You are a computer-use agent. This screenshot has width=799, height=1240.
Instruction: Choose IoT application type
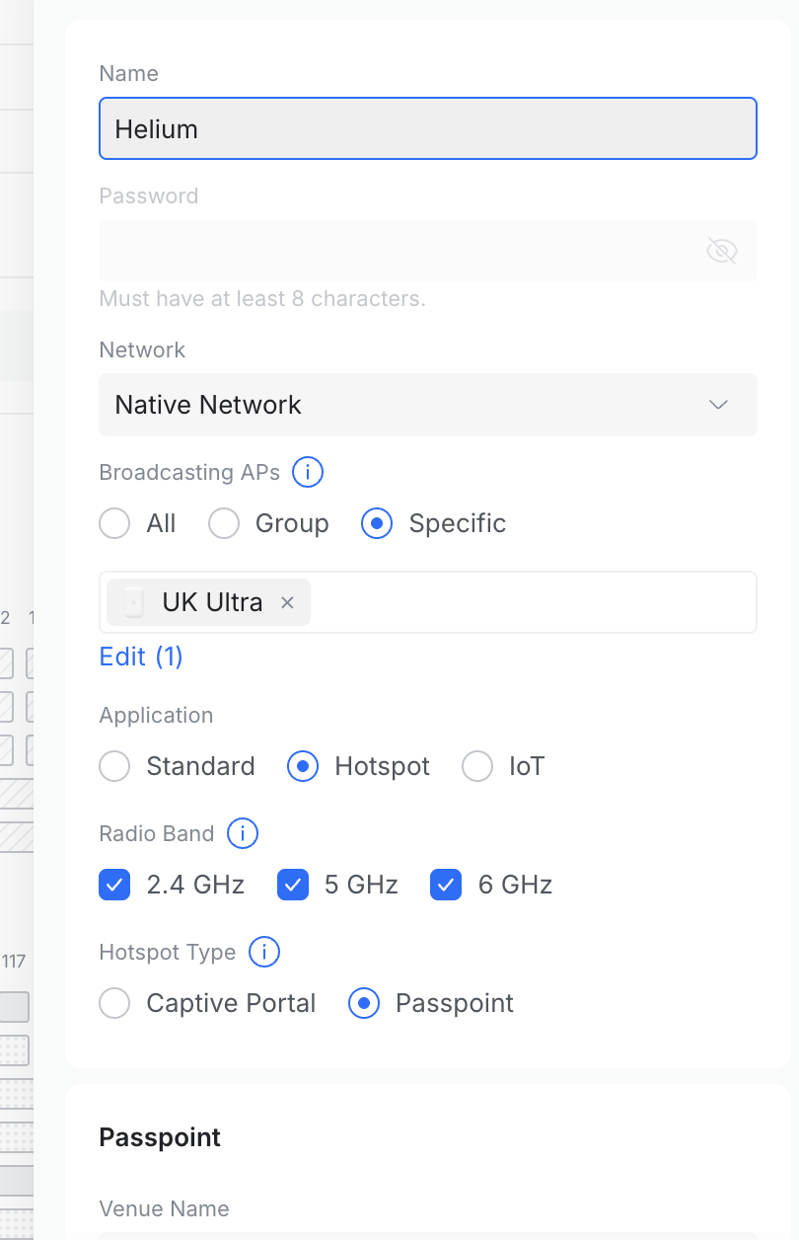pyautogui.click(x=477, y=766)
